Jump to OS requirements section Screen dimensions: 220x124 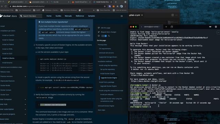pos(105,49)
